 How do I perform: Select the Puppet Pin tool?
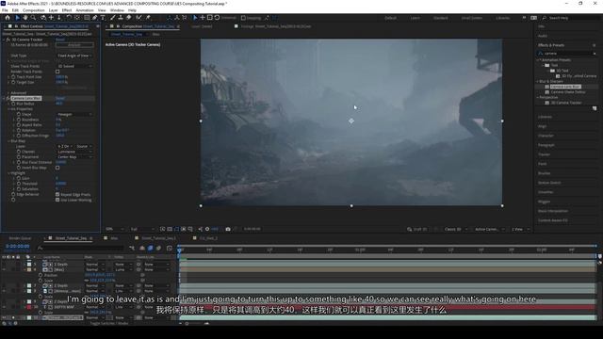[148, 18]
